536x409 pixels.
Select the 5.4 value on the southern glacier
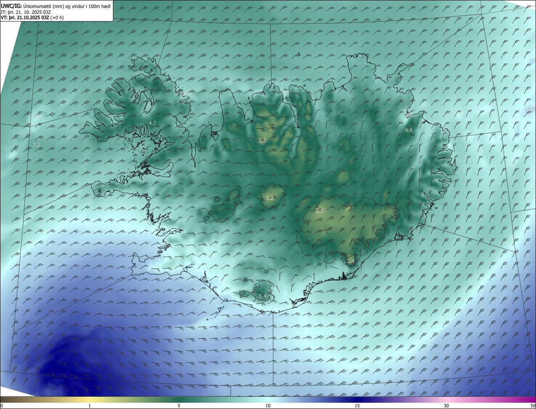coord(263,296)
